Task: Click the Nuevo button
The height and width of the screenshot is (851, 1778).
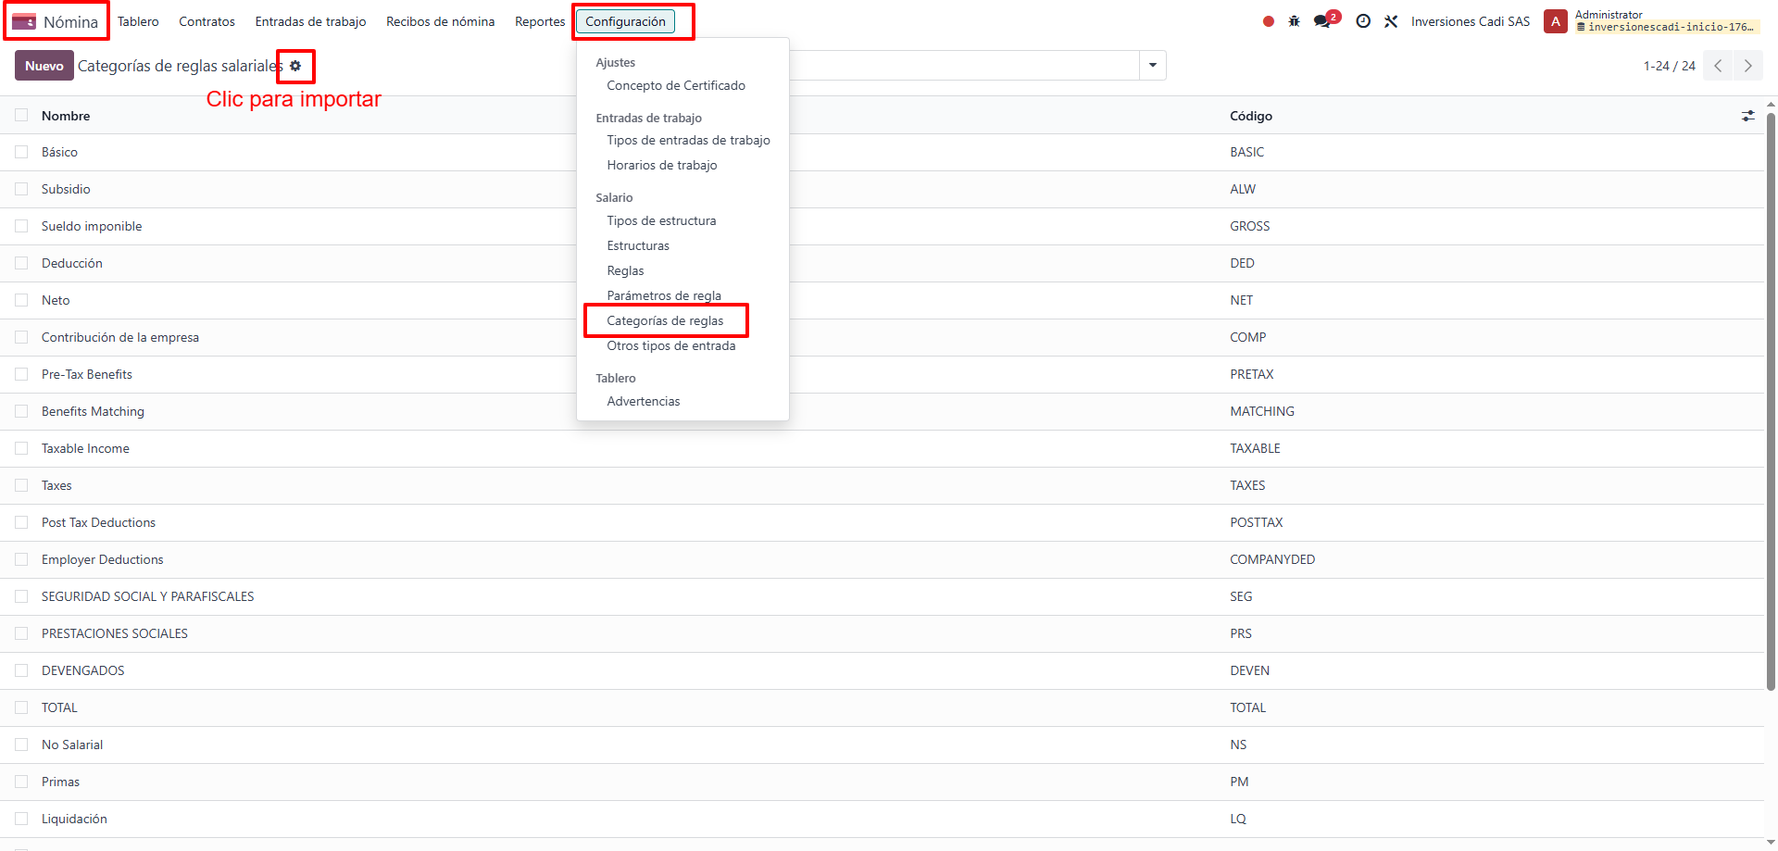Action: point(44,66)
